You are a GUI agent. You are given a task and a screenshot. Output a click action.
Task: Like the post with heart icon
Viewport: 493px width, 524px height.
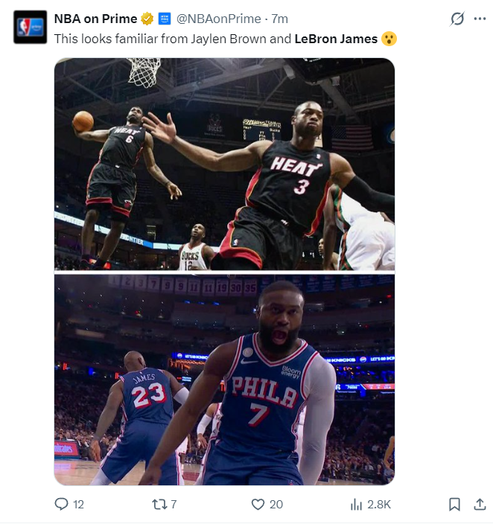[x=258, y=505]
